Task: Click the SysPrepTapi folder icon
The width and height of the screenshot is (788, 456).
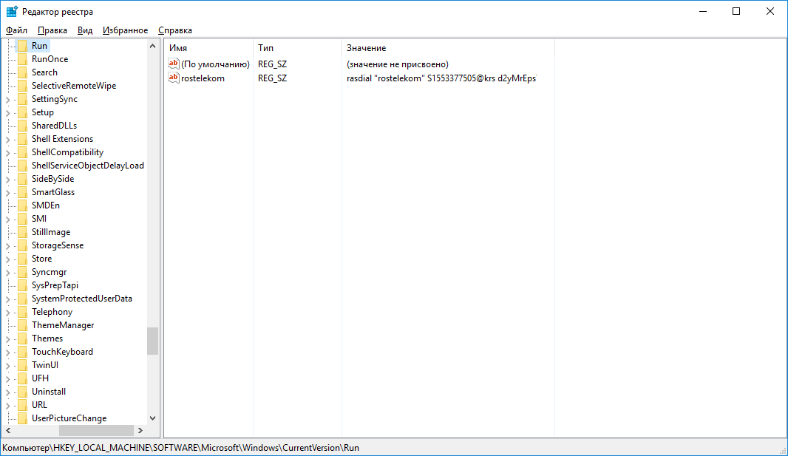Action: (x=23, y=285)
